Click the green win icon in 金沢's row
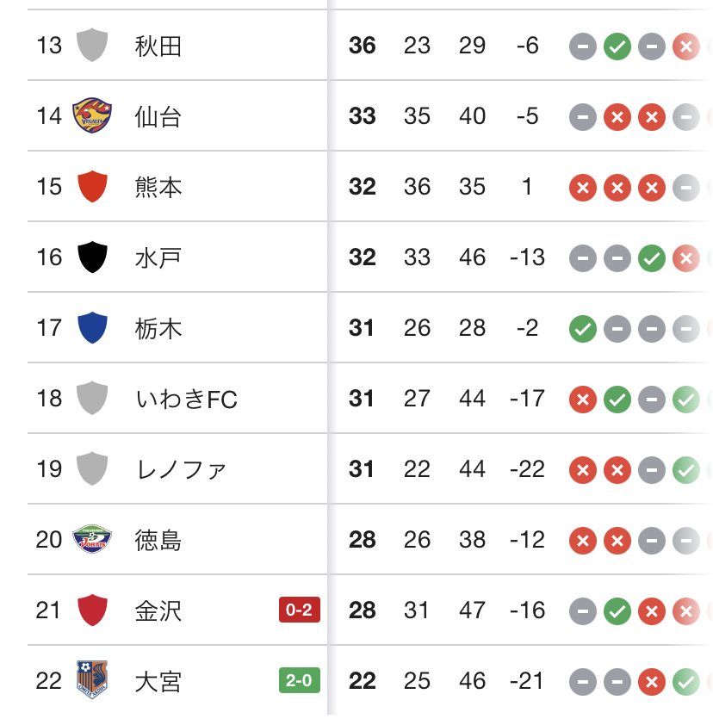The width and height of the screenshot is (713, 725). pos(617,610)
